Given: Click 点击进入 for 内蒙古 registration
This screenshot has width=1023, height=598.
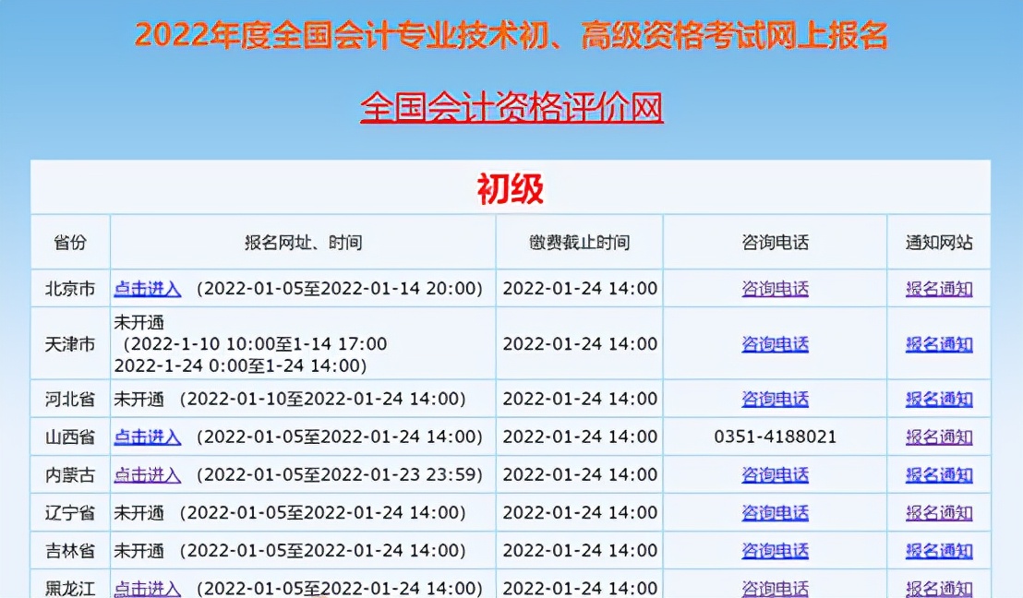Looking at the screenshot, I should (x=147, y=474).
